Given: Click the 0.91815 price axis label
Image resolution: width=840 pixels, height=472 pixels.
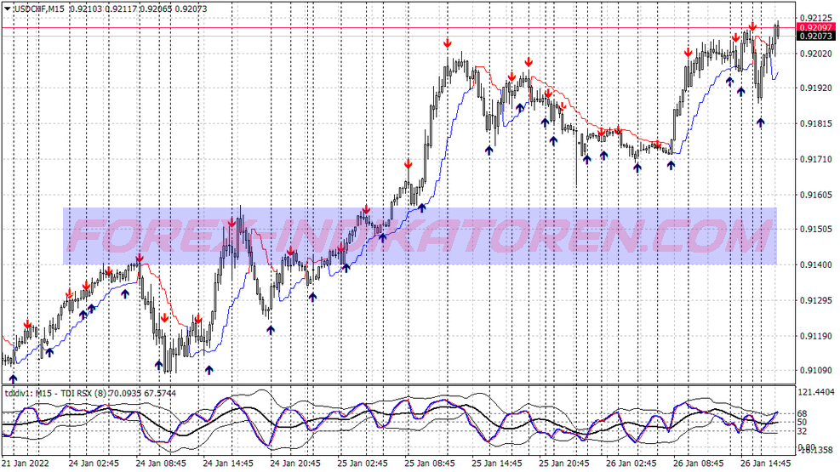Looking at the screenshot, I should 816,123.
